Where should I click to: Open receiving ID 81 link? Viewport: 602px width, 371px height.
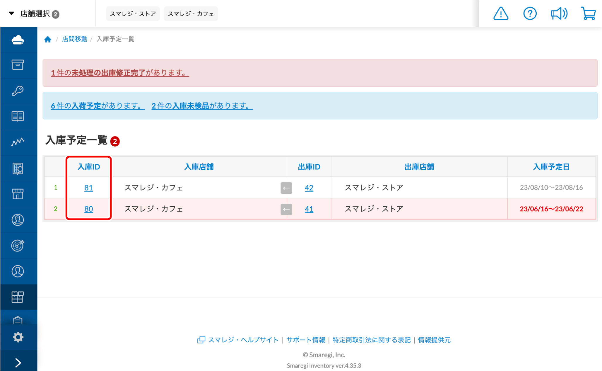tap(89, 188)
